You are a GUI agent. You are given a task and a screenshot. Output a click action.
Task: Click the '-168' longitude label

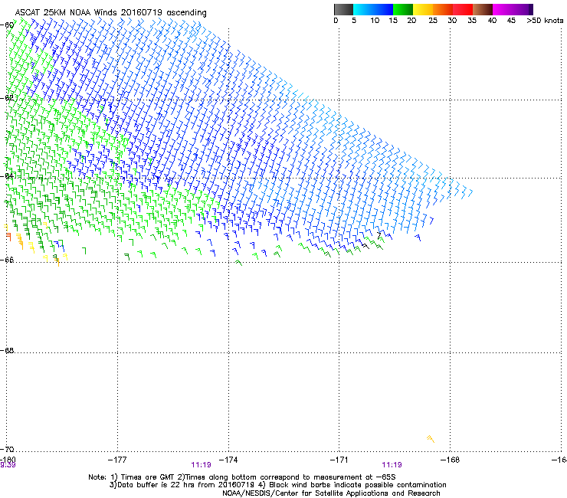click(x=451, y=460)
